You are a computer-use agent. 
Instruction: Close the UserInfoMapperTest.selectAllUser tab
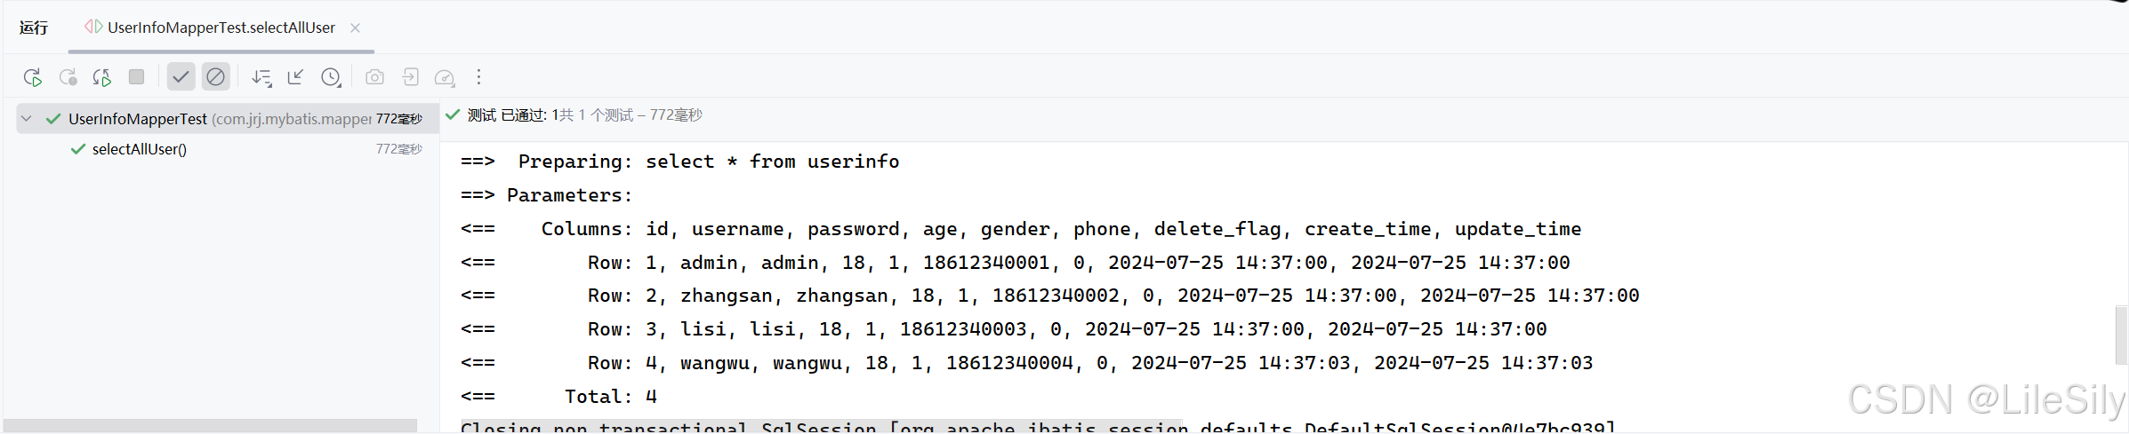(x=356, y=28)
